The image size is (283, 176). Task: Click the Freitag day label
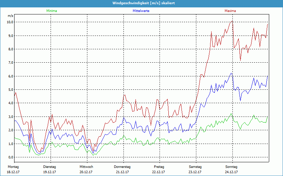pyautogui.click(x=159, y=167)
